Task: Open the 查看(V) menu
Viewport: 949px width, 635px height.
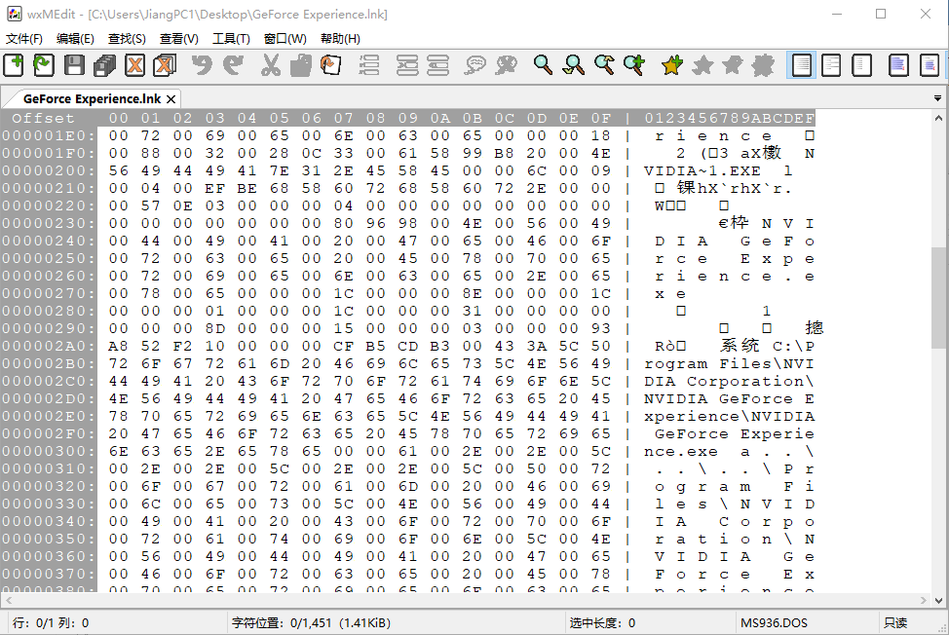Action: click(179, 39)
